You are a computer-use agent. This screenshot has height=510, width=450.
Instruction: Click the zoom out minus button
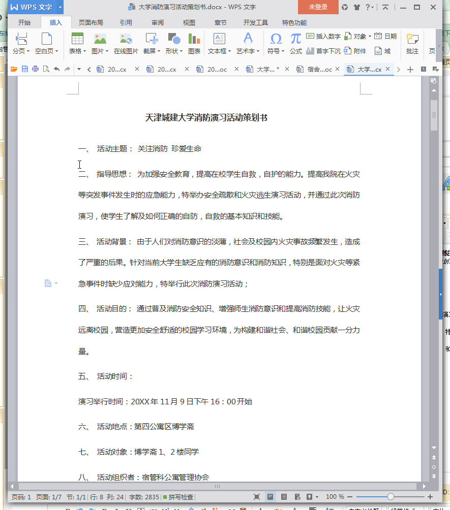coord(350,497)
